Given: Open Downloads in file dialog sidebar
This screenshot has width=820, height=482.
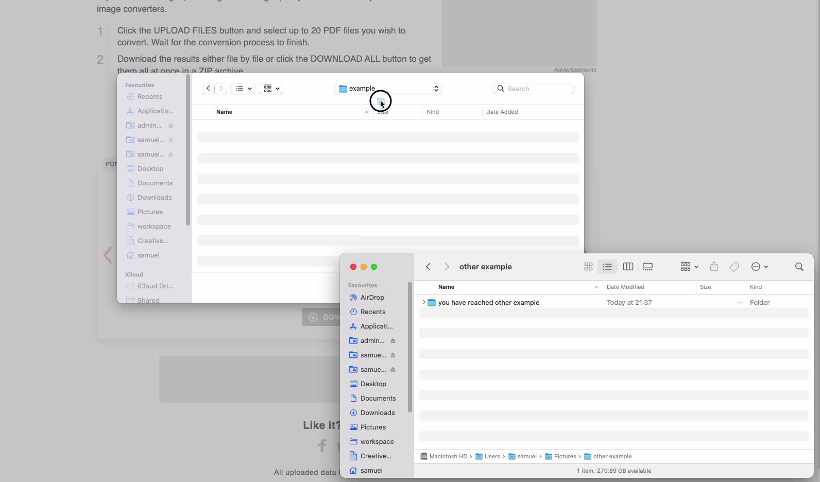Looking at the screenshot, I should [x=154, y=198].
